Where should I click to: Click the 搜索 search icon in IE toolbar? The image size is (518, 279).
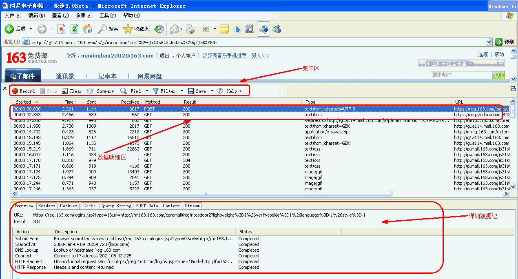pos(102,29)
